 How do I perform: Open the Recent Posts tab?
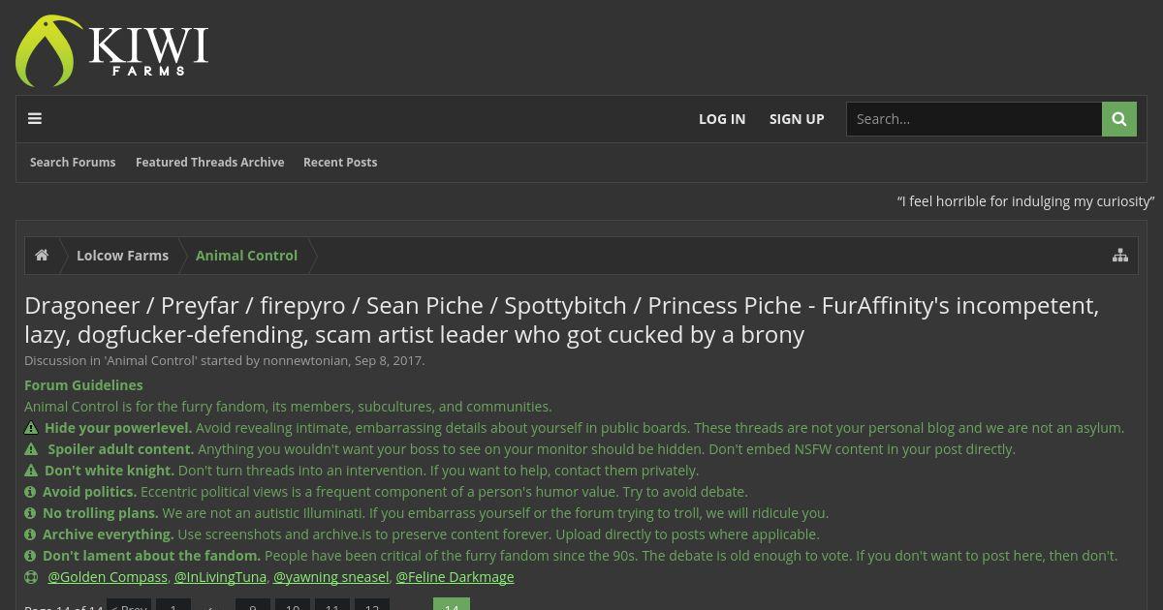(340, 163)
